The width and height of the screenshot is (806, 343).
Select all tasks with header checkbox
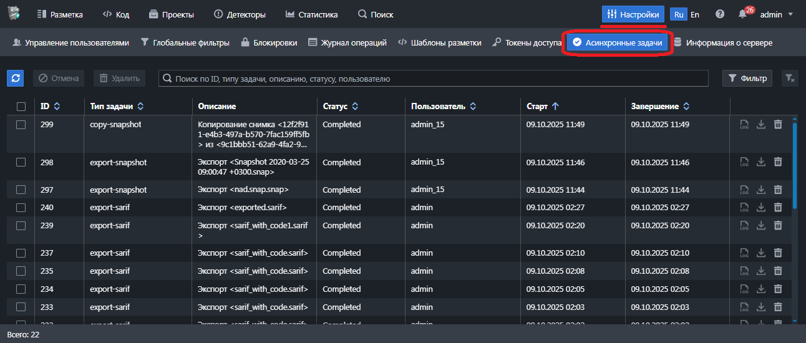pyautogui.click(x=21, y=107)
